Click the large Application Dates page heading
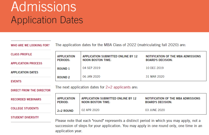This screenshot has width=209, height=135. tap(47, 20)
